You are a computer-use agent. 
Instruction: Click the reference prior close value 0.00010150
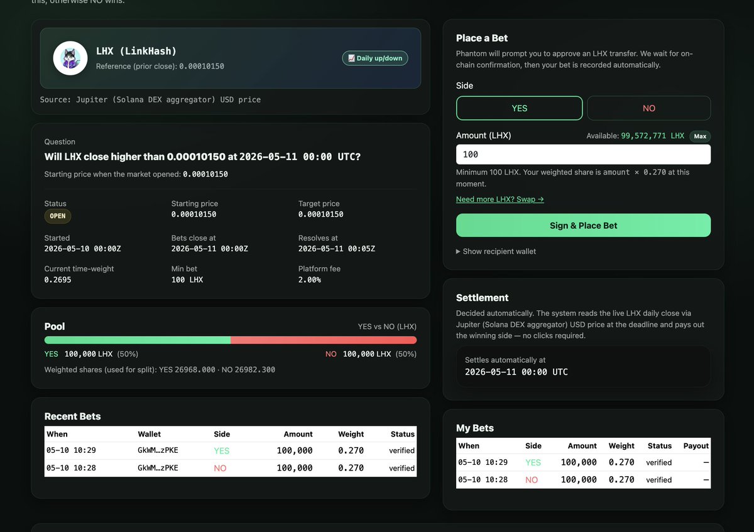point(202,66)
